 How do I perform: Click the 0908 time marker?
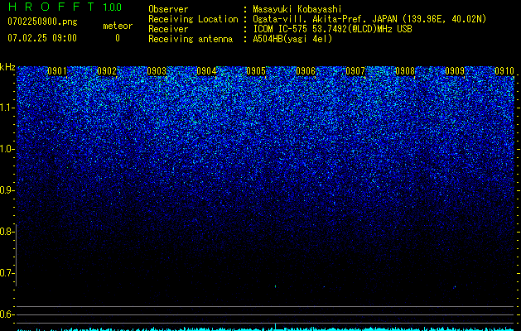(405, 71)
